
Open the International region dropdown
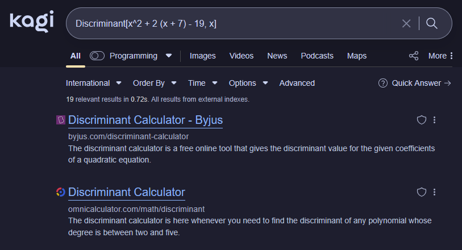pos(93,83)
